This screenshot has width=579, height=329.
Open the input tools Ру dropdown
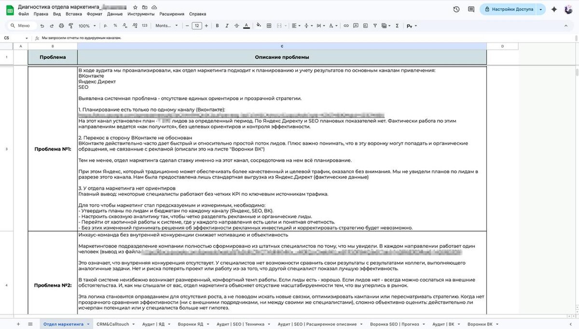pyautogui.click(x=412, y=26)
